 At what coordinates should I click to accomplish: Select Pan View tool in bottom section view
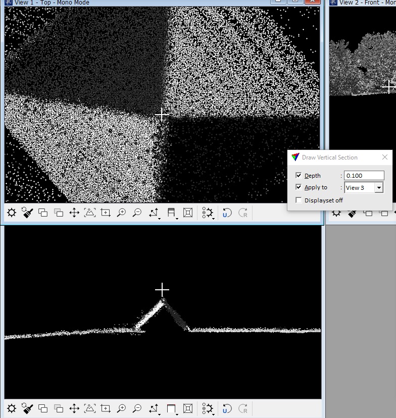(74, 408)
